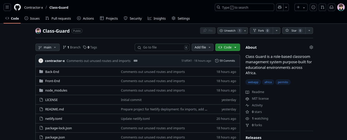Viewport: 347px width, 140px height.
Task: Open the 'Update netlify.toml' commit message
Action: pyautogui.click(x=135, y=119)
